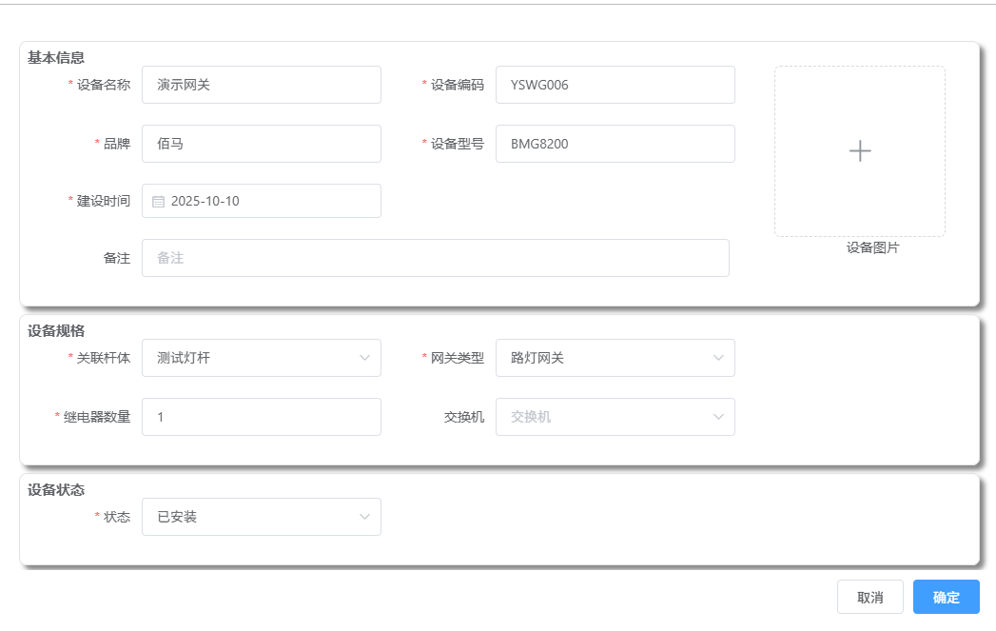This screenshot has height=631, width=996.
Task: Click the 确定 confirm button
Action: click(x=946, y=597)
